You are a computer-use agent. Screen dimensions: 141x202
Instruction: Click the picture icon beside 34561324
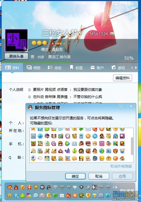click(112, 34)
